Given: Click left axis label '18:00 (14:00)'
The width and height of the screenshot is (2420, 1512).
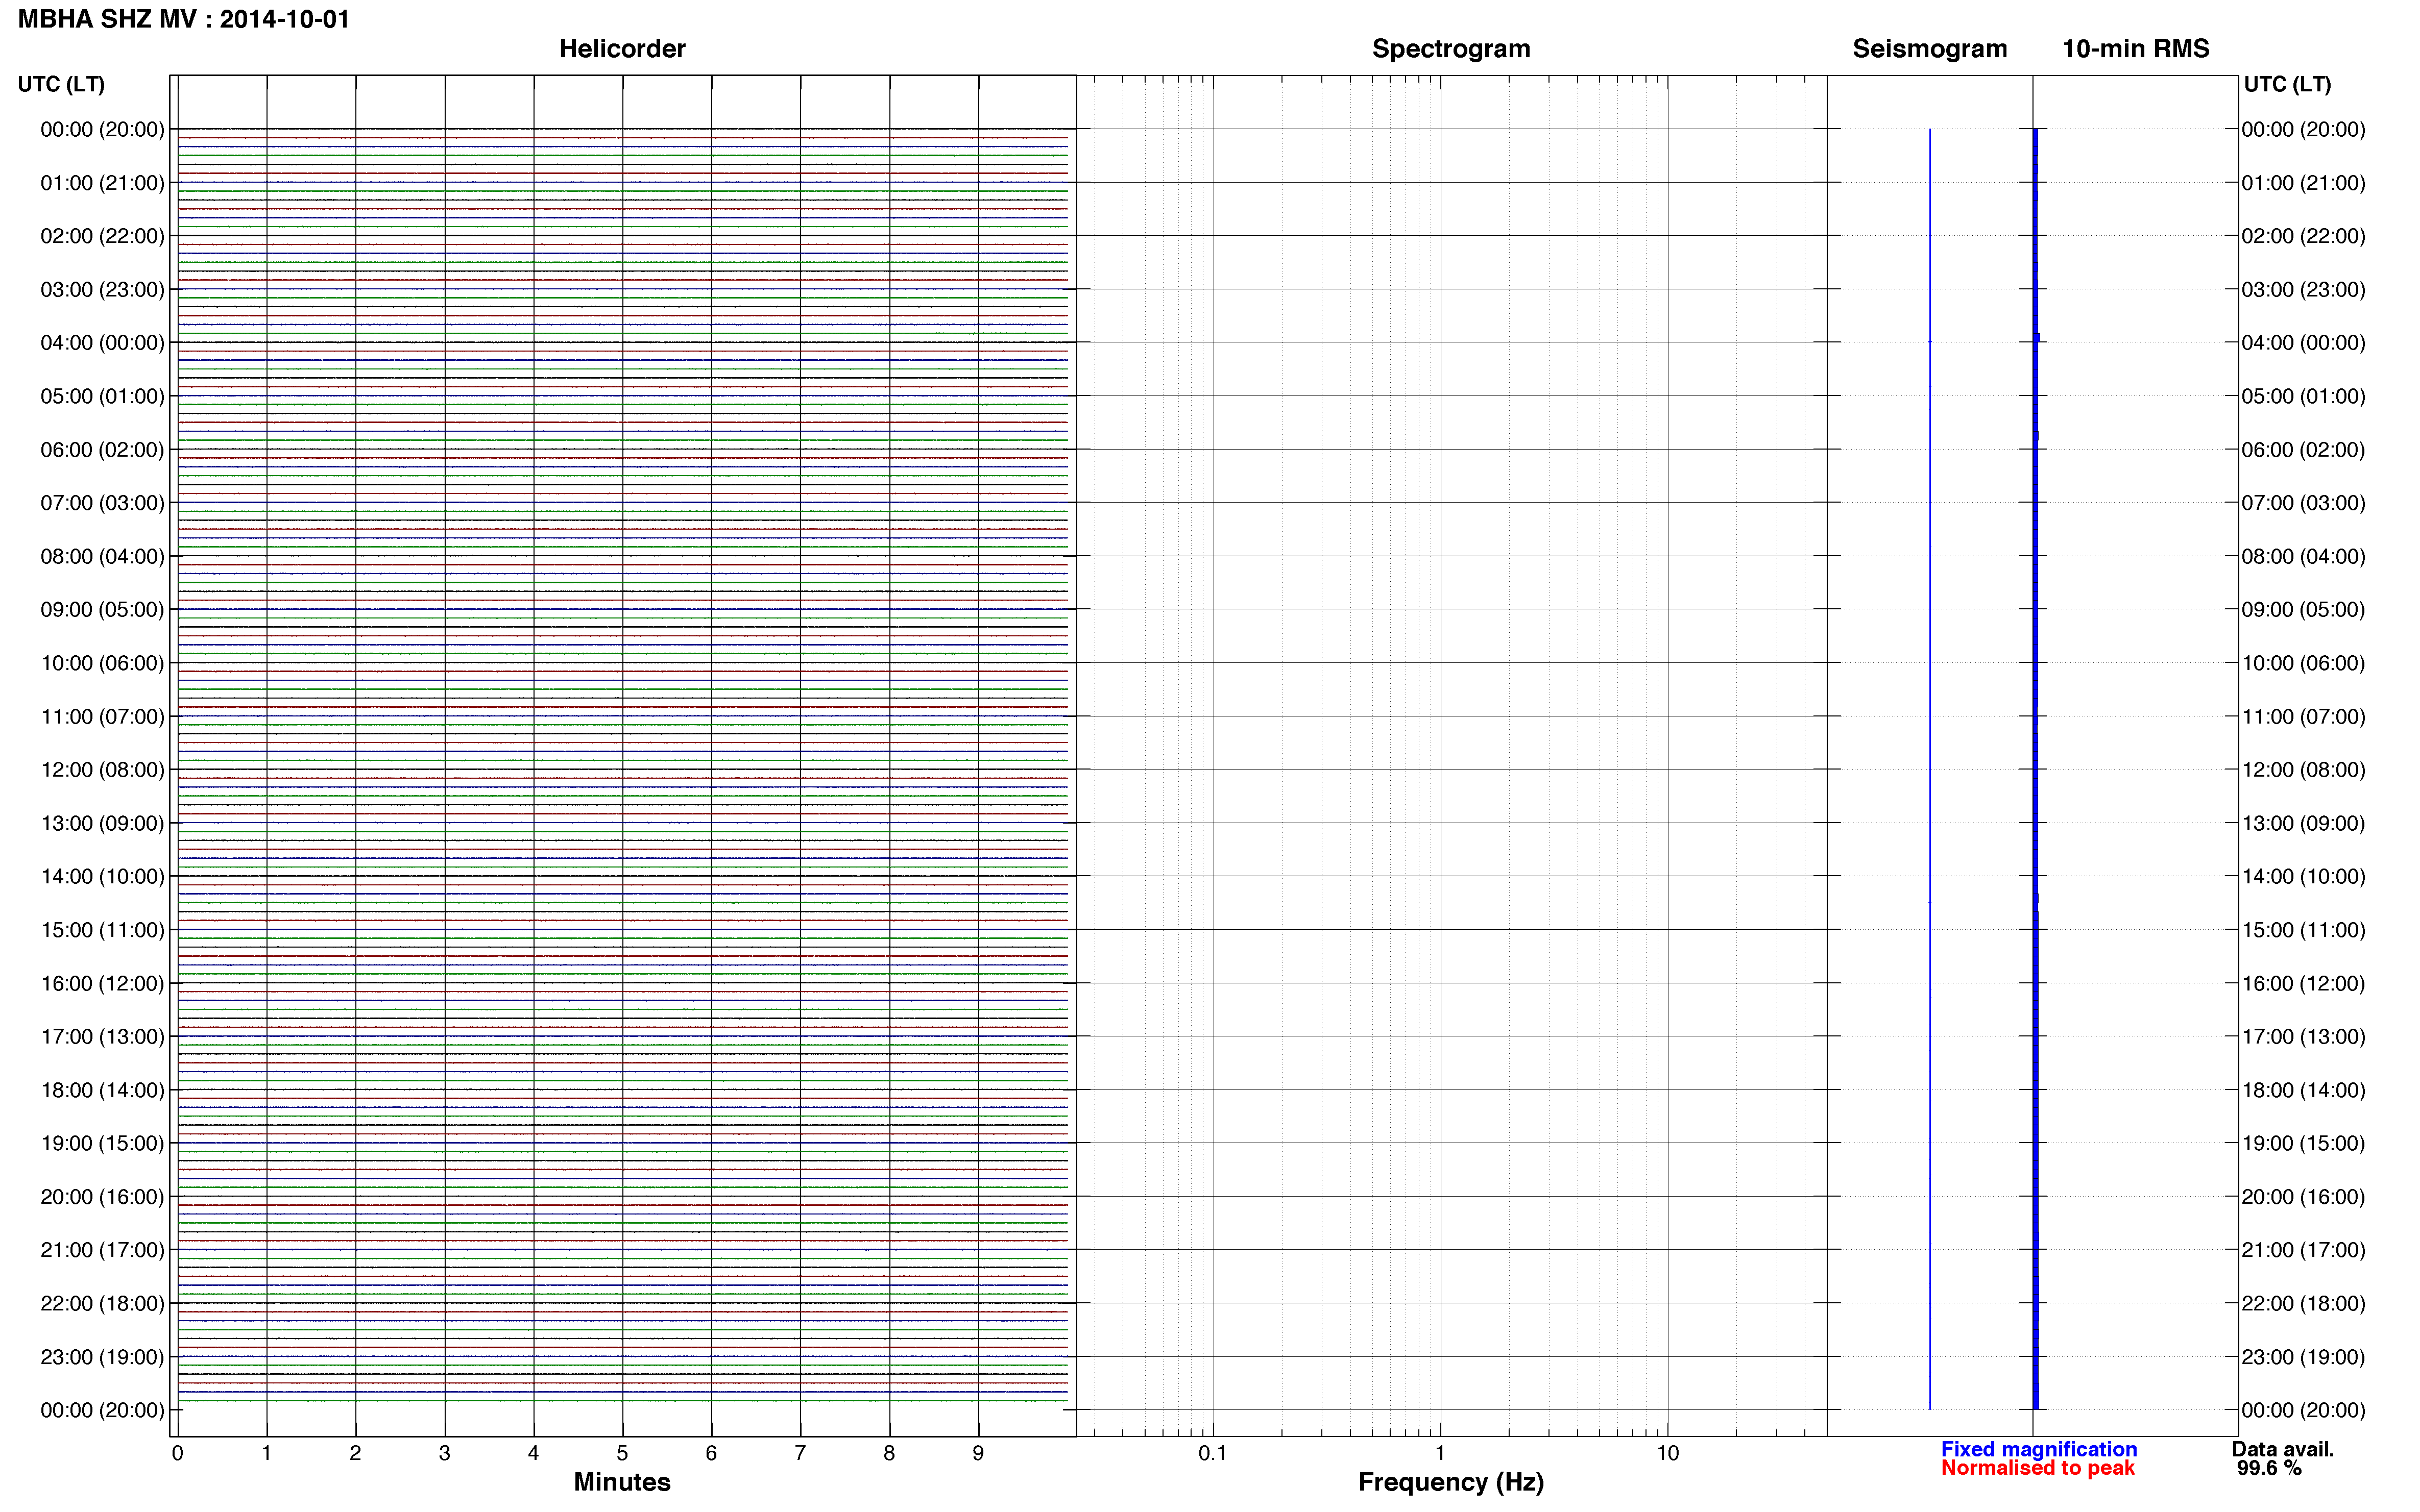Looking at the screenshot, I should [102, 1090].
